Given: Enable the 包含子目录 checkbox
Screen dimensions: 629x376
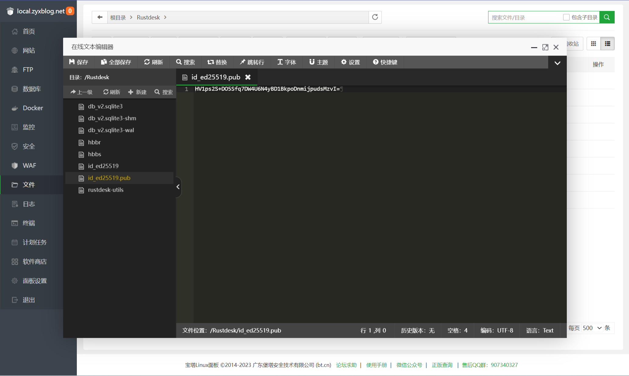Looking at the screenshot, I should (x=566, y=17).
